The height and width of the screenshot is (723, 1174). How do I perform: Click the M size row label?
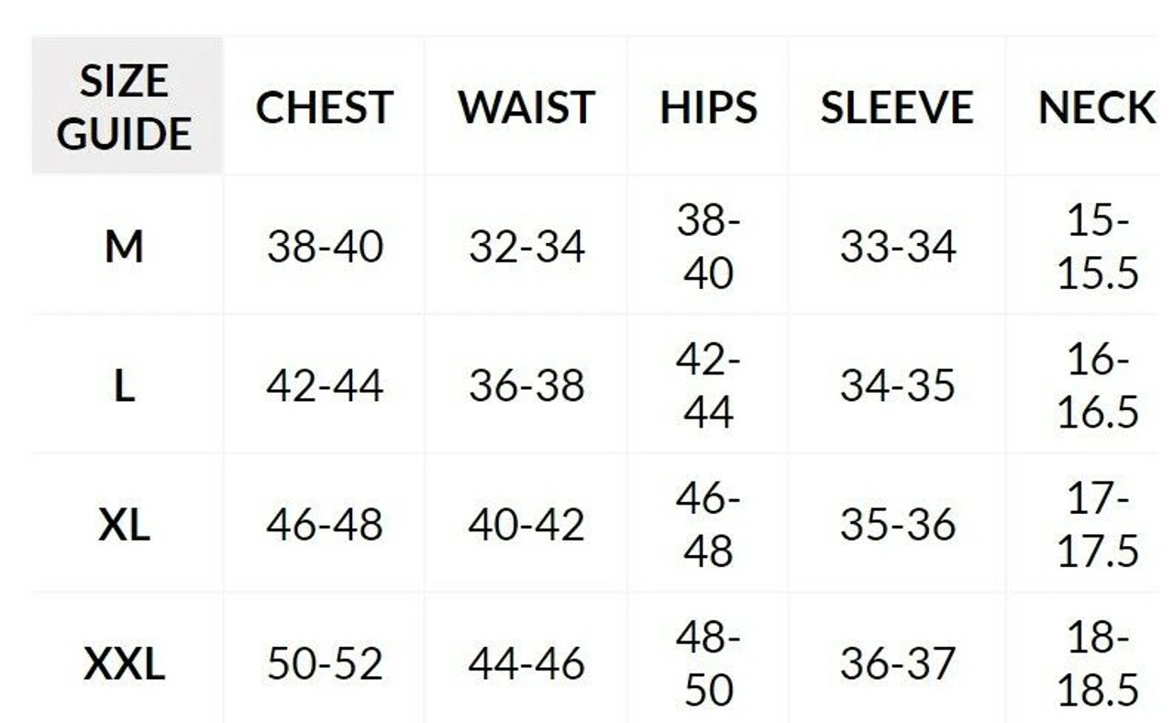125,247
